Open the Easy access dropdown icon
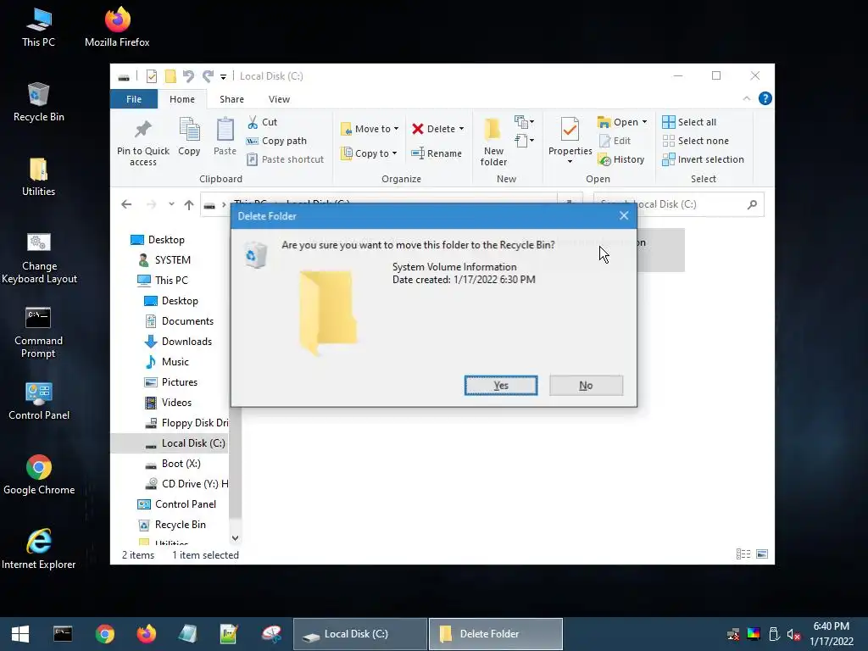The width and height of the screenshot is (868, 651). pos(524,141)
